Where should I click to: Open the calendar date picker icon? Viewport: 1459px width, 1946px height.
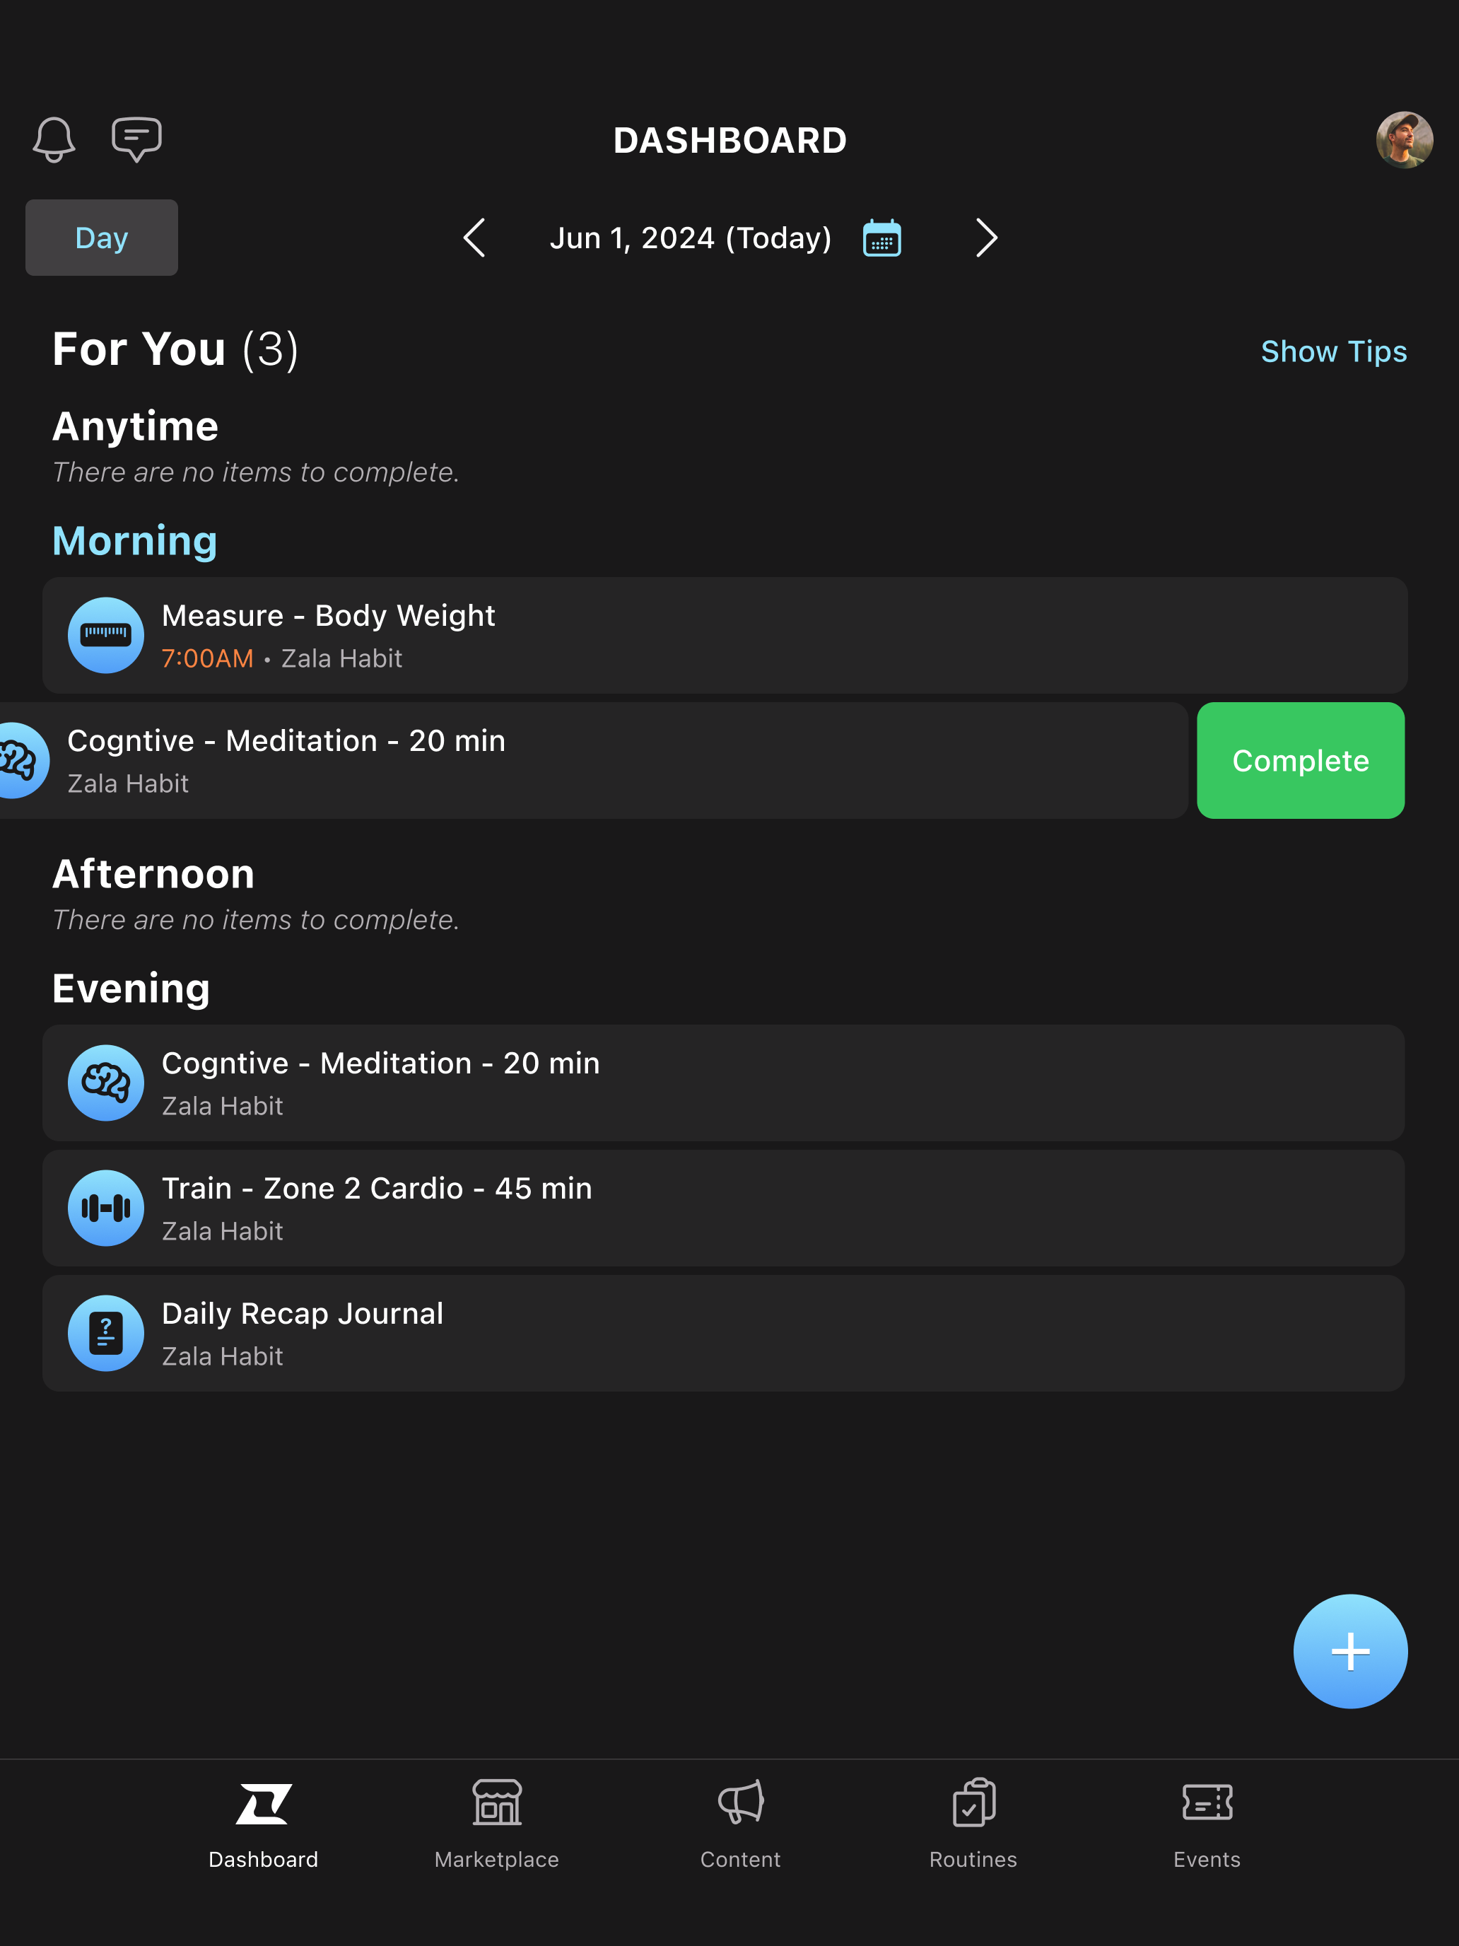tap(882, 238)
